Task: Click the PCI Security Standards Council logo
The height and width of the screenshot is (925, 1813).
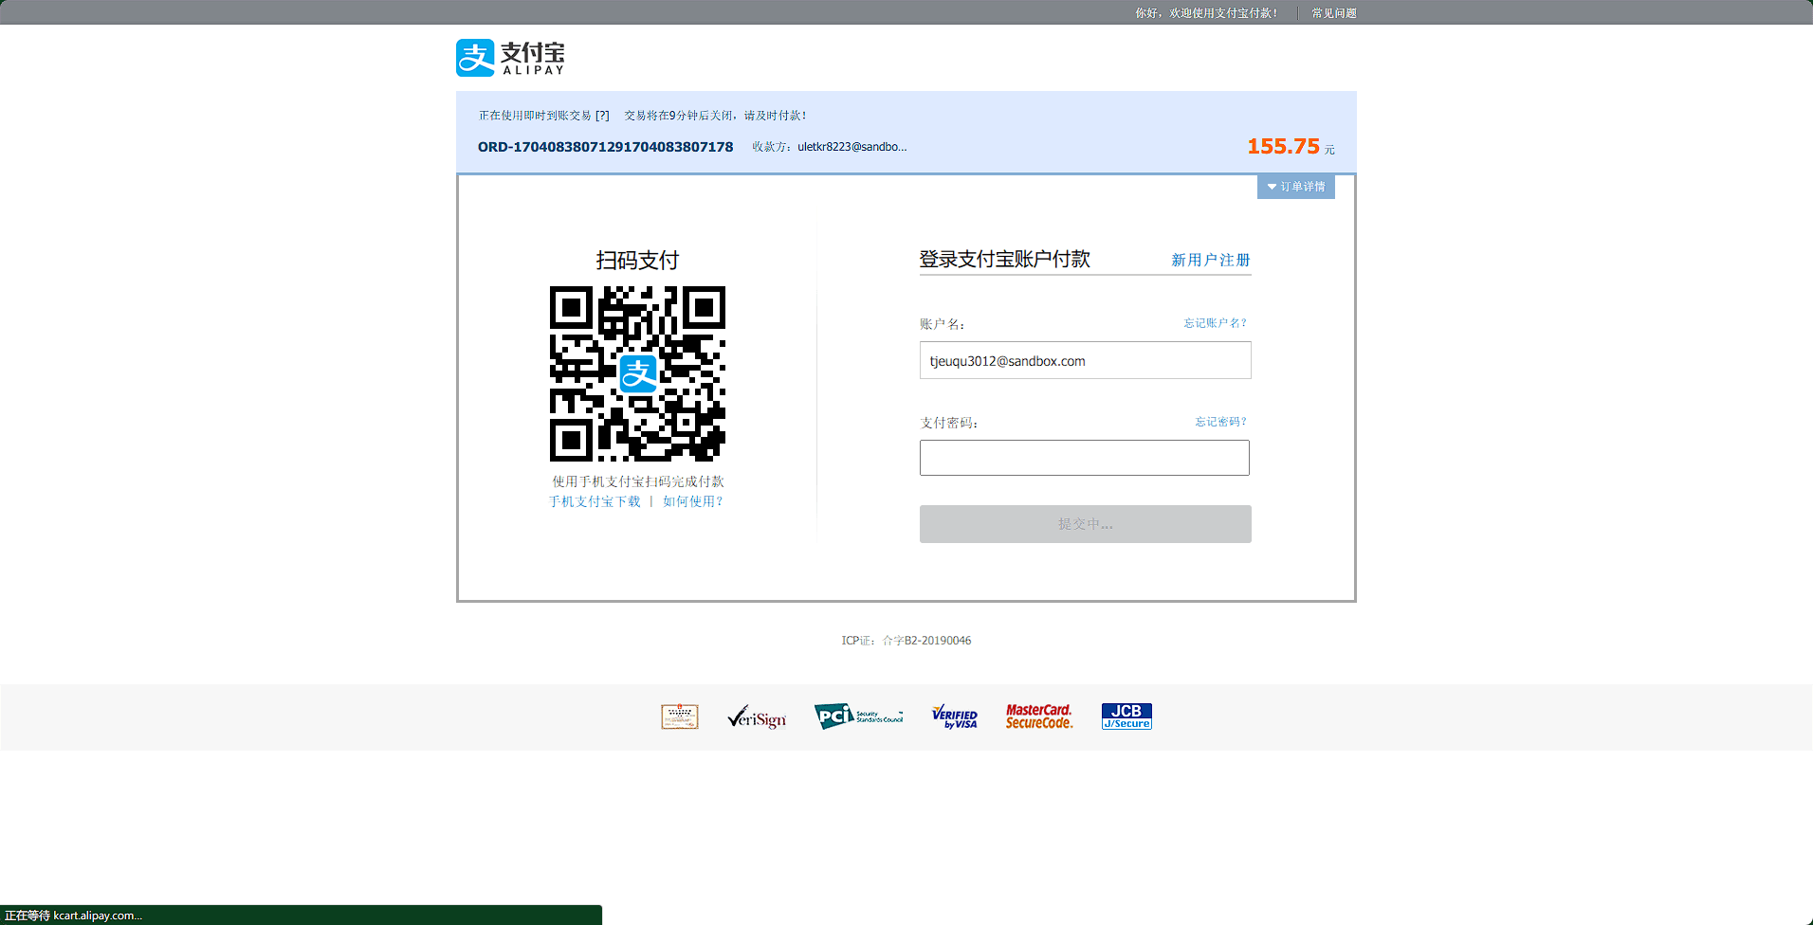Action: point(858,716)
